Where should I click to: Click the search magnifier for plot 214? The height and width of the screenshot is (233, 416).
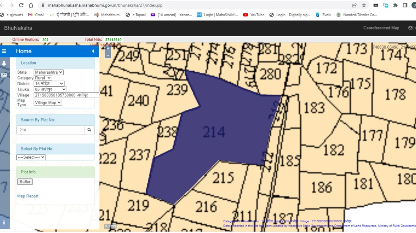(x=89, y=130)
